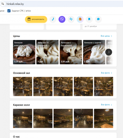
Task: Click site settings icon in address bar
Action: (3, 4)
